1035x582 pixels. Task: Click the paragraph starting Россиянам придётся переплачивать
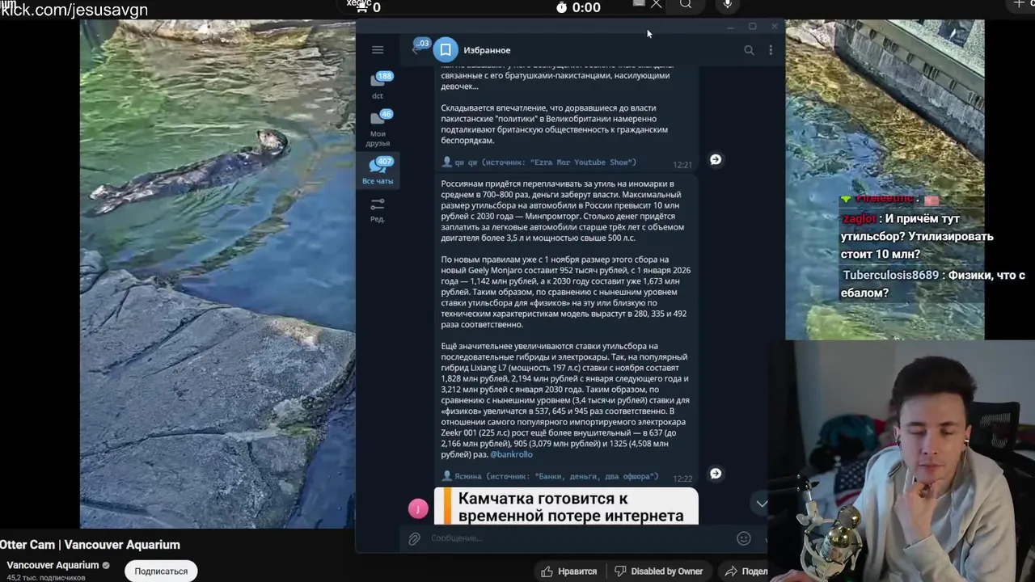[x=564, y=211]
